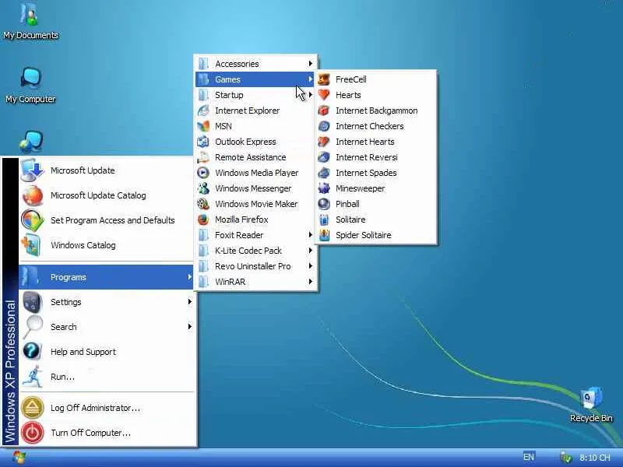This screenshot has height=467, width=623.
Task: Expand the K-Lite Codec Pack arrow
Action: point(310,251)
